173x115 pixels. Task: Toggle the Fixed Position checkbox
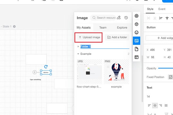click(x=171, y=77)
